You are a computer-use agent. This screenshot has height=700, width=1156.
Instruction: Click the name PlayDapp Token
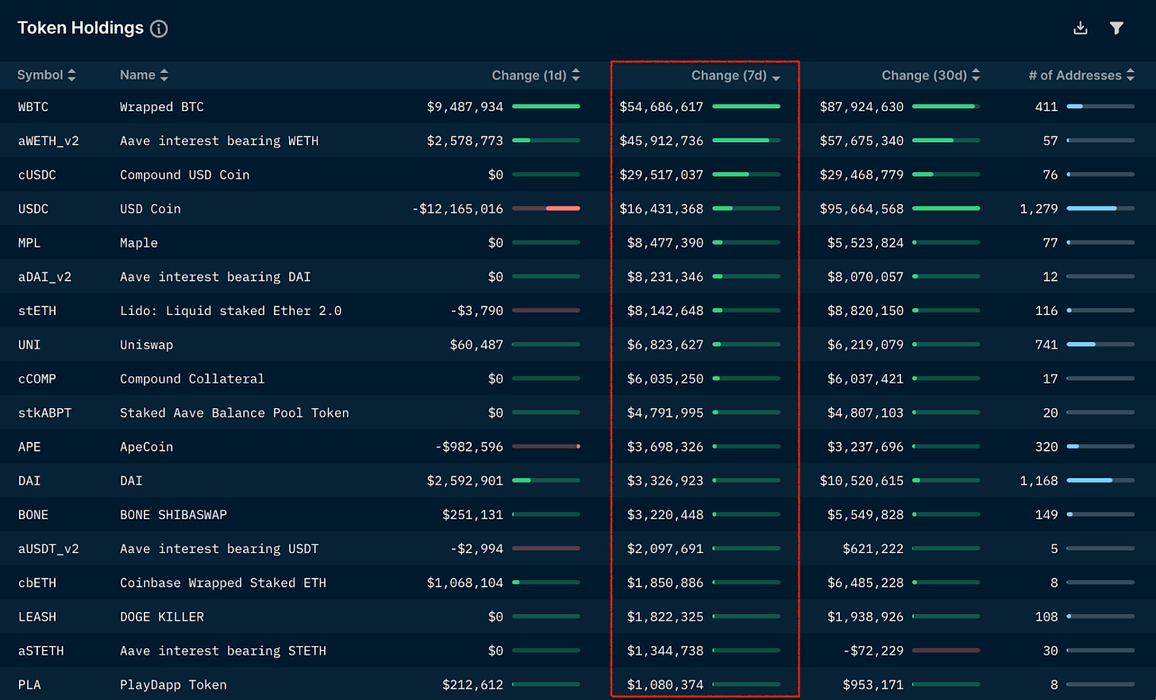(x=173, y=685)
